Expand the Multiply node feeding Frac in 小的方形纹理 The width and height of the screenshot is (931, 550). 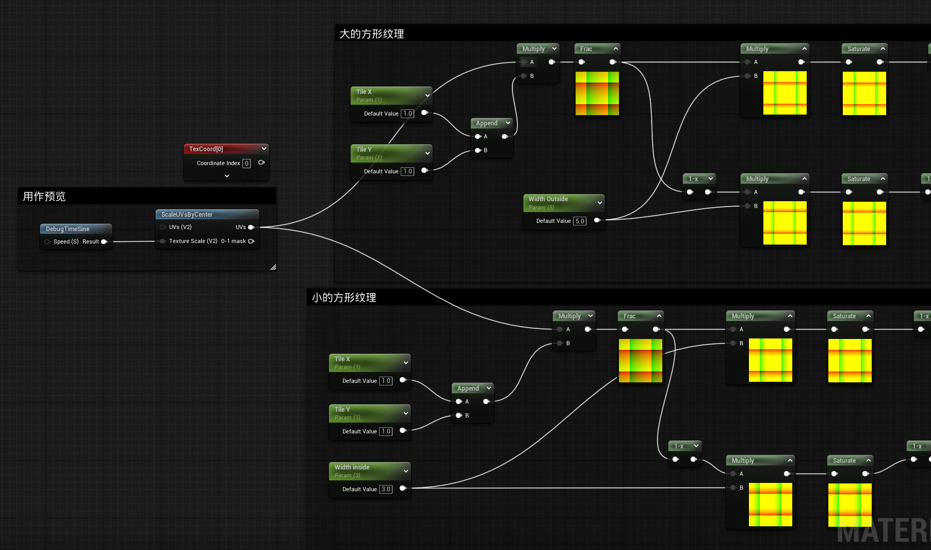point(591,316)
